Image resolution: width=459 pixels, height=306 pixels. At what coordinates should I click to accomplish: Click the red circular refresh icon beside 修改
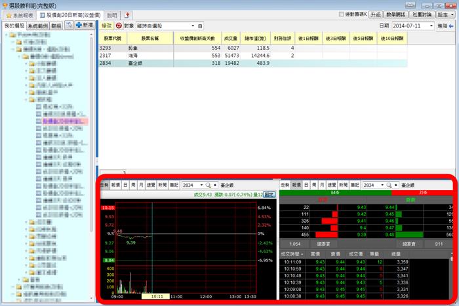point(119,26)
